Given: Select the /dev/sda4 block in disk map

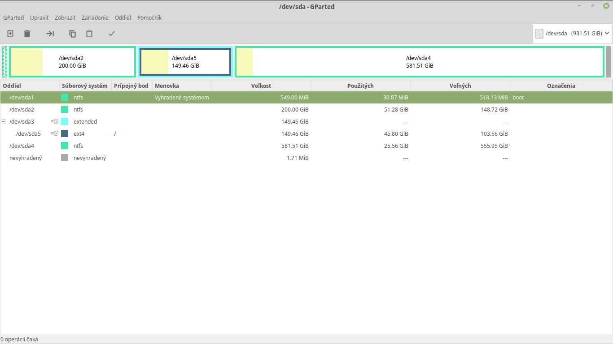Looking at the screenshot, I should tap(419, 62).
